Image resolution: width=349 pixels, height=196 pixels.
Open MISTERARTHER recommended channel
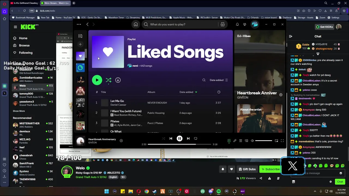coord(33,125)
